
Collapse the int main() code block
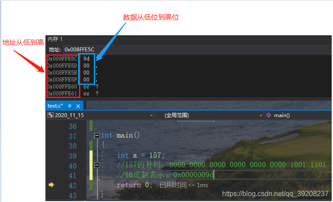97,135
